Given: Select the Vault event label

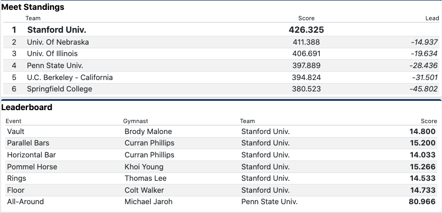Looking at the screenshot, I should coord(16,131).
